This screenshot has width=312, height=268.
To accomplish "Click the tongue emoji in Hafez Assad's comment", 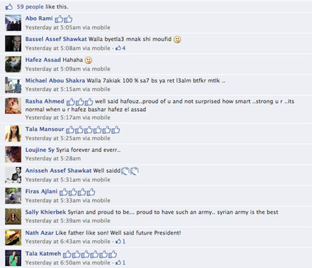I will [89, 60].
